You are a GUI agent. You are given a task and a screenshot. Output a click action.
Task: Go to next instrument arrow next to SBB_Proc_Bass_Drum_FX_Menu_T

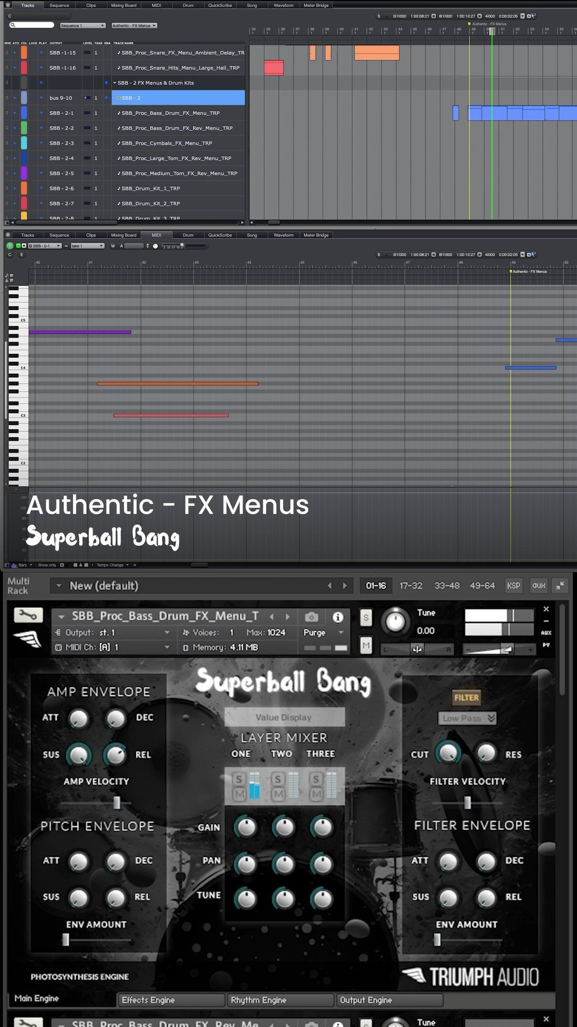[x=287, y=617]
